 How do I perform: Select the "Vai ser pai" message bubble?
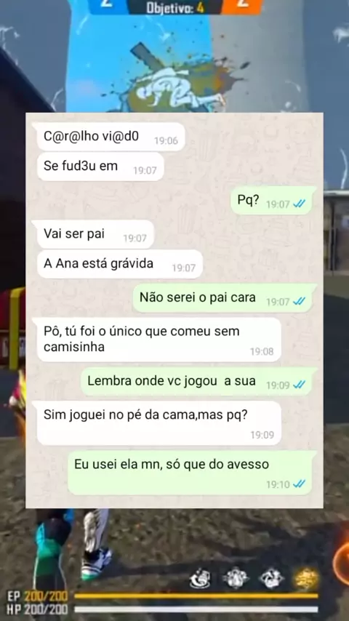(95, 234)
